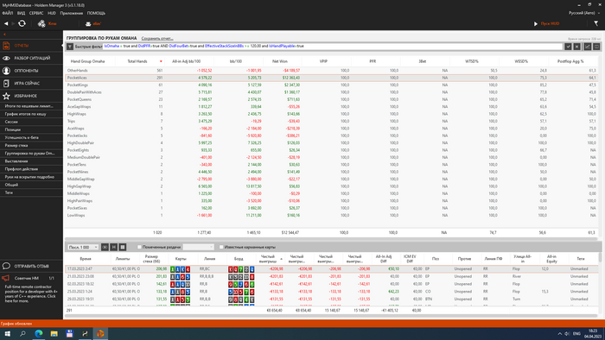Click the system tray volume icon
This screenshot has height=340, width=605.
(x=567, y=333)
